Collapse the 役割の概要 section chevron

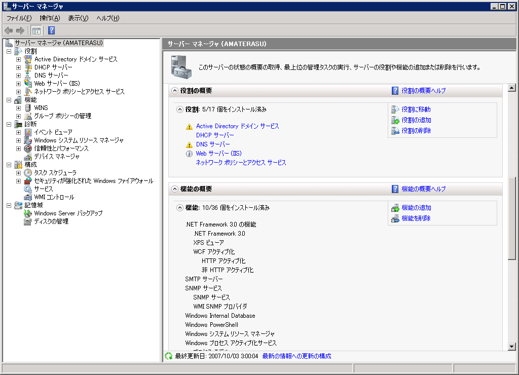(175, 91)
